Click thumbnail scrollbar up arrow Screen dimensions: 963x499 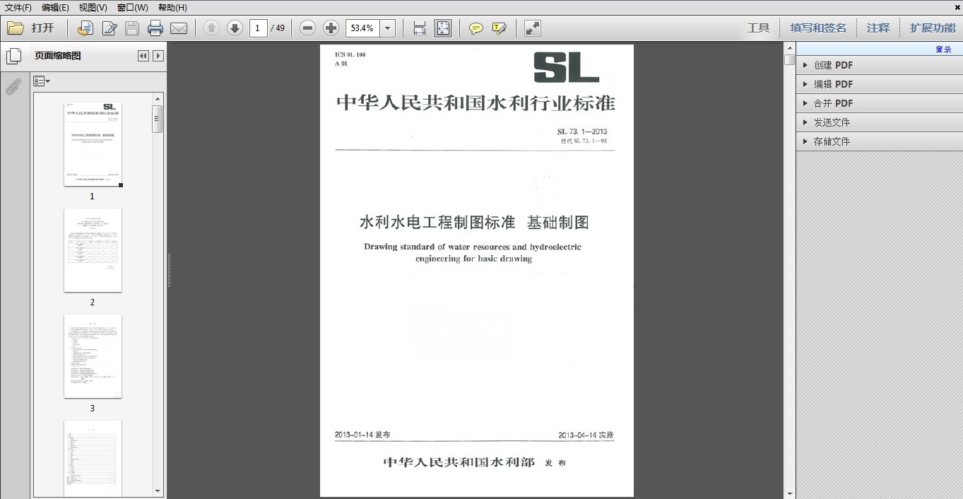pyautogui.click(x=158, y=99)
